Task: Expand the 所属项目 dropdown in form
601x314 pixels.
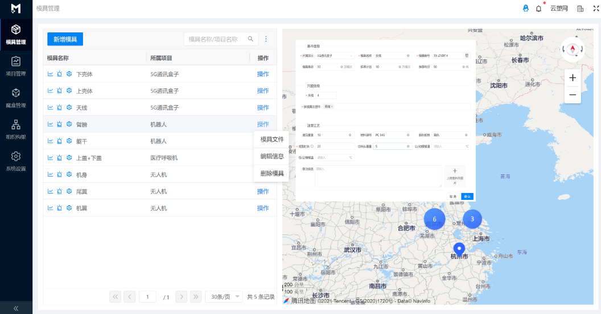Action: [x=335, y=56]
